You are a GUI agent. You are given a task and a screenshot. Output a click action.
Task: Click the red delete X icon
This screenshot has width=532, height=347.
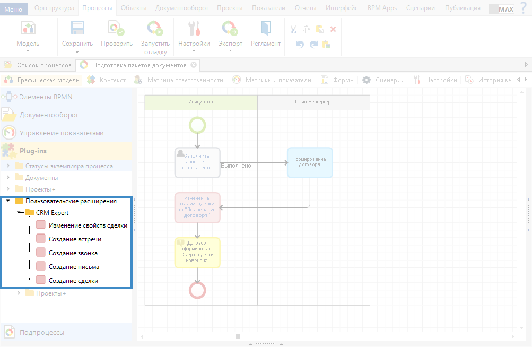333,30
